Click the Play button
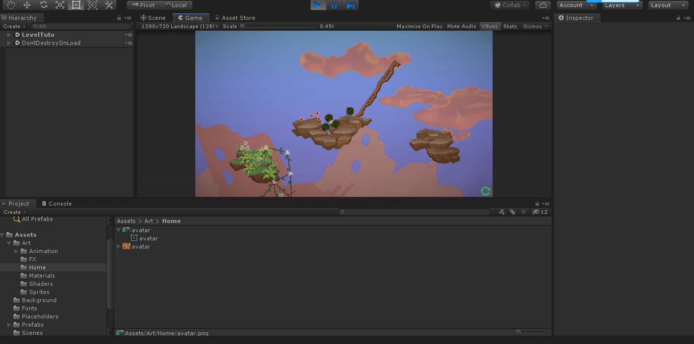This screenshot has width=694, height=344. 318,5
